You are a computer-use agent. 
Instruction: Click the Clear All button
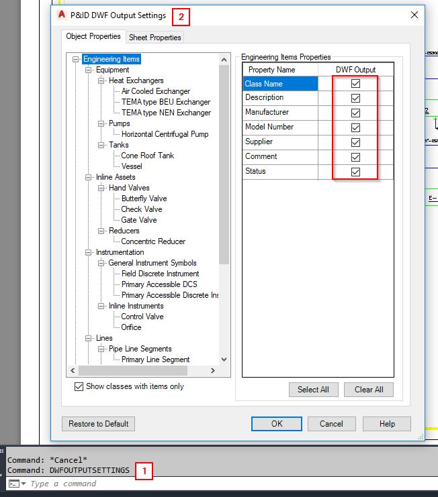click(369, 390)
